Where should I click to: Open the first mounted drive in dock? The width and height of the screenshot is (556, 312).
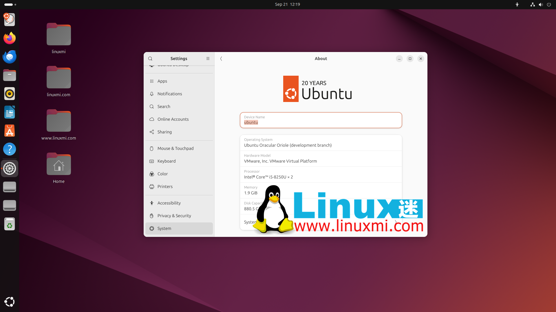click(x=10, y=187)
